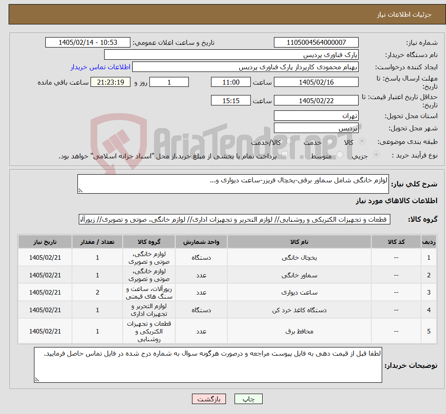Click the buyer notes resize handle
Screen dimensions: 446x414
[37, 380]
